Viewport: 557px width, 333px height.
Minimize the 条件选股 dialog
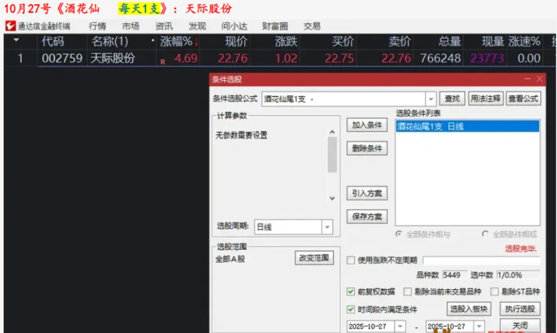point(527,79)
